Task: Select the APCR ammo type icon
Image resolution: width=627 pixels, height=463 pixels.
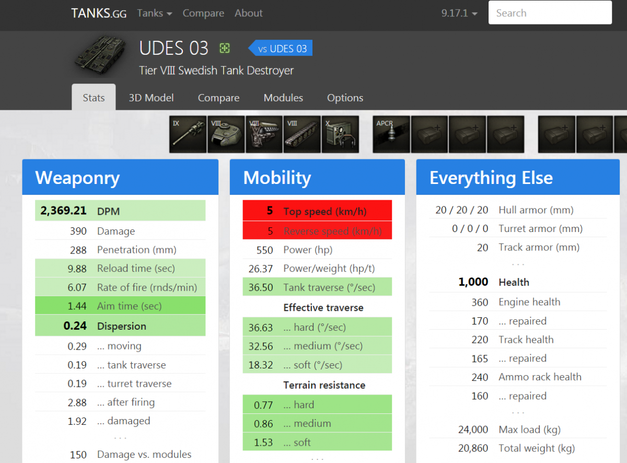Action: pos(391,134)
